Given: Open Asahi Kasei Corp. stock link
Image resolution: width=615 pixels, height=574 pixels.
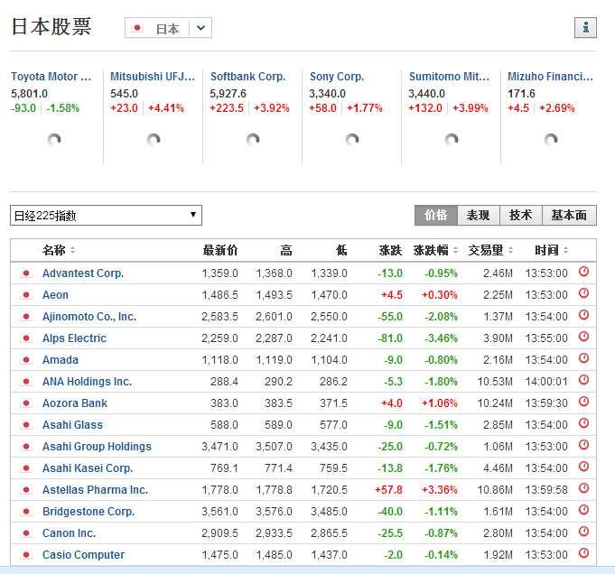Looking at the screenshot, I should 88,468.
